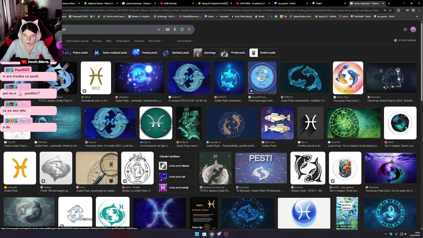Image resolution: width=423 pixels, height=238 pixels.
Task: Open the Karma Shop colorful fish image
Action: pyautogui.click(x=348, y=78)
